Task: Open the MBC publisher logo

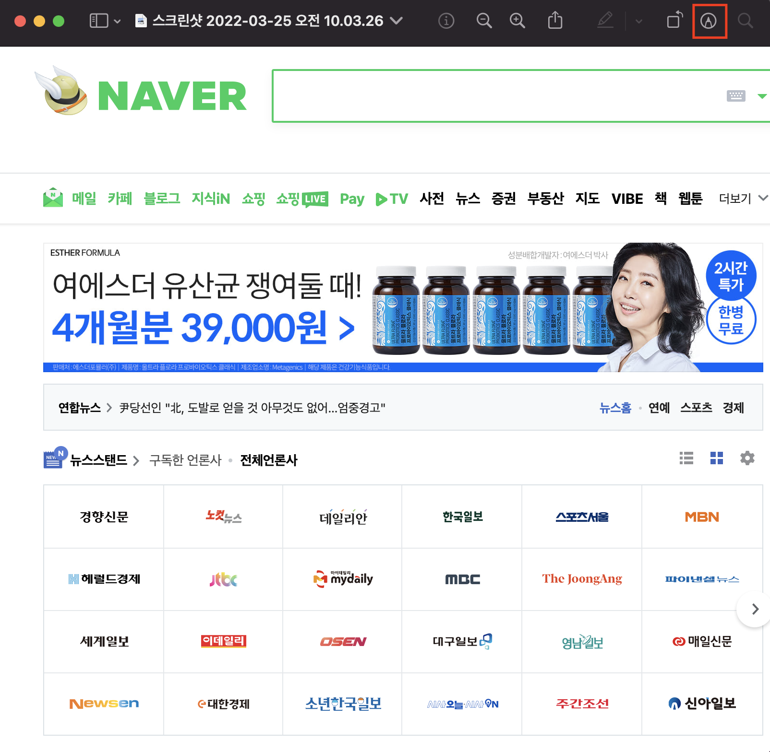Action: (462, 579)
